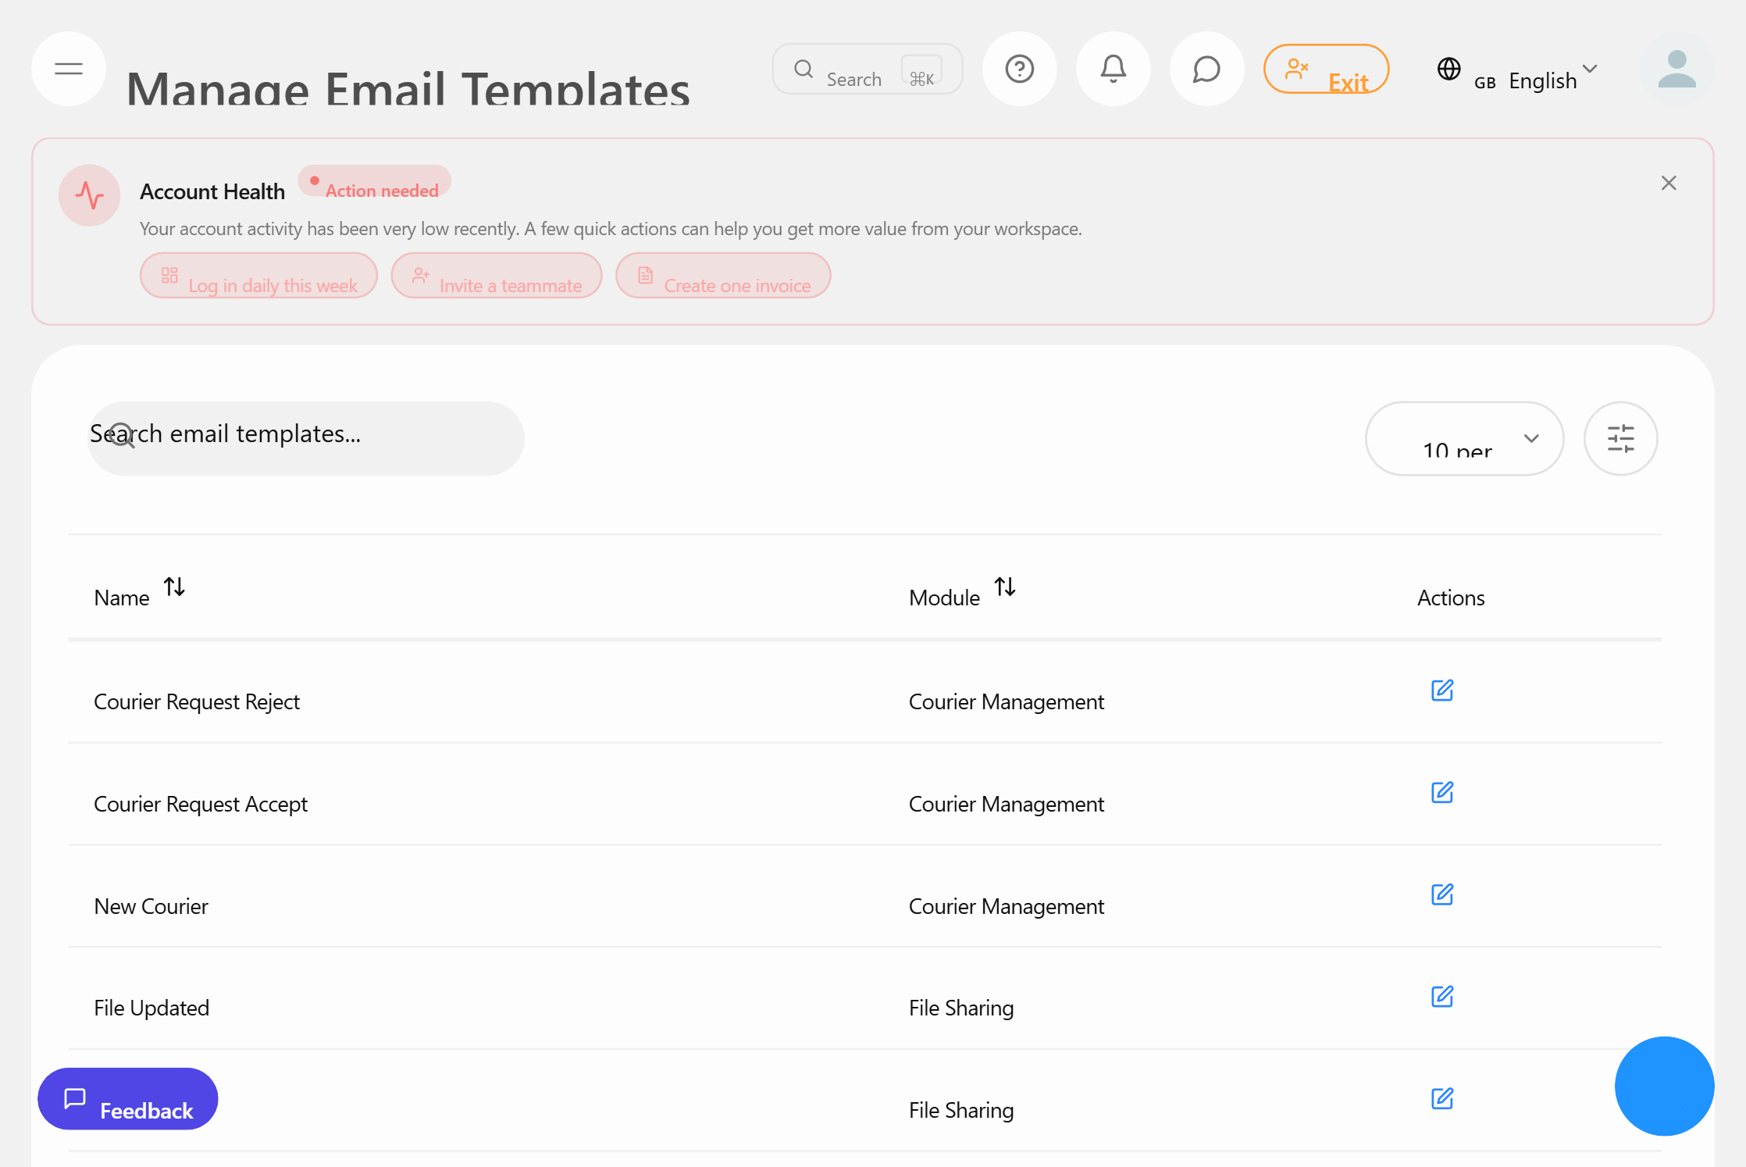Click the Exit button
The height and width of the screenshot is (1167, 1746).
pos(1326,69)
